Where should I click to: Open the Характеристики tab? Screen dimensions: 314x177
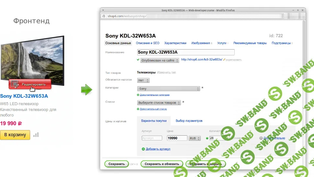coord(175,43)
